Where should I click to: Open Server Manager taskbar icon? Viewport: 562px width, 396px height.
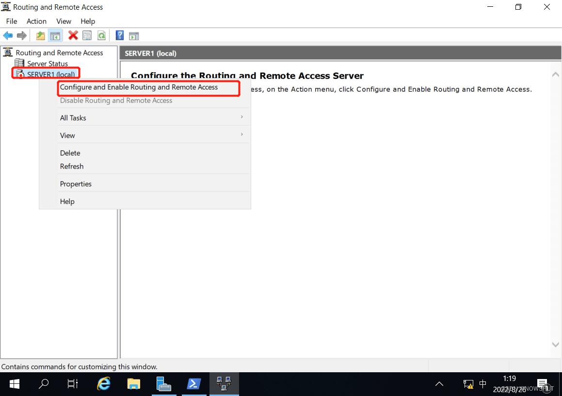click(164, 384)
